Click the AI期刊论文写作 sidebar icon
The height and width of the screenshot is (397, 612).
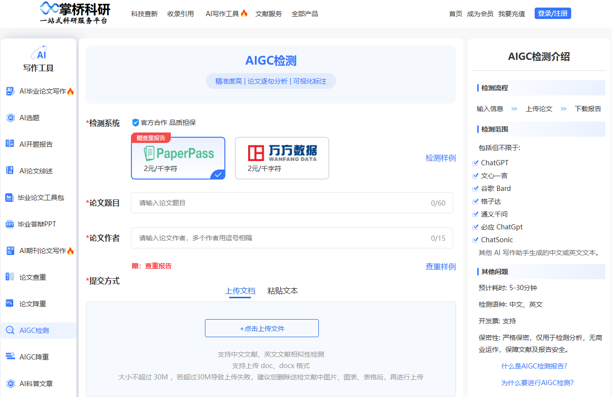coord(10,251)
